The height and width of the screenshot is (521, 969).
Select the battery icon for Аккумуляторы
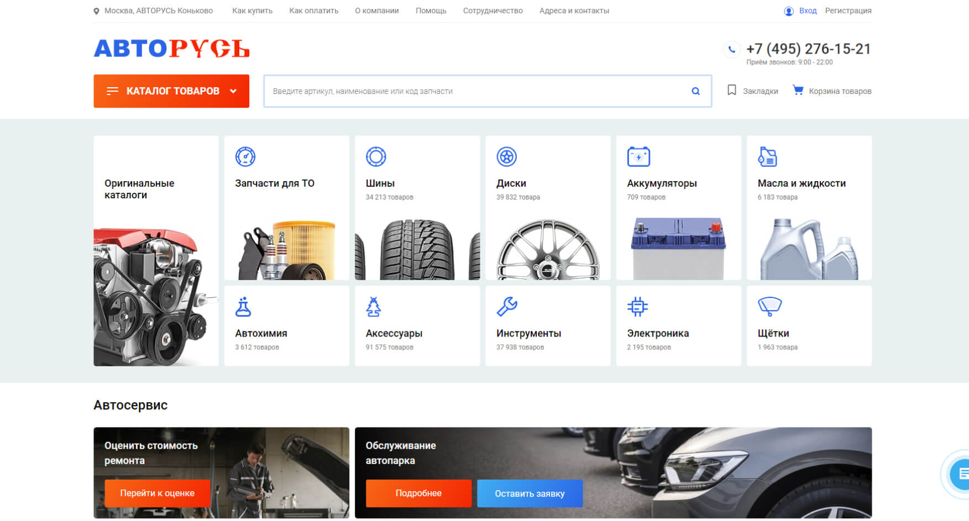(x=638, y=157)
